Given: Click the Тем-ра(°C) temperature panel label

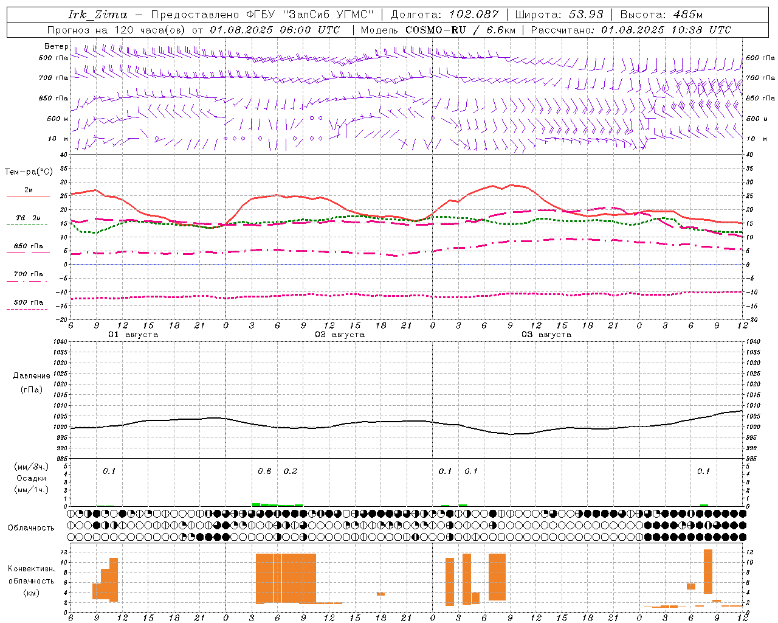Looking at the screenshot, I should (x=29, y=172).
